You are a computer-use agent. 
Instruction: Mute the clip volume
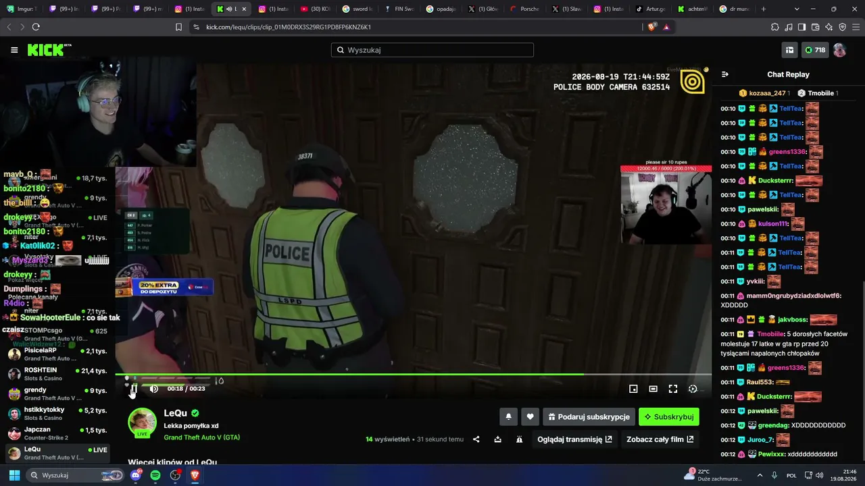pyautogui.click(x=154, y=389)
